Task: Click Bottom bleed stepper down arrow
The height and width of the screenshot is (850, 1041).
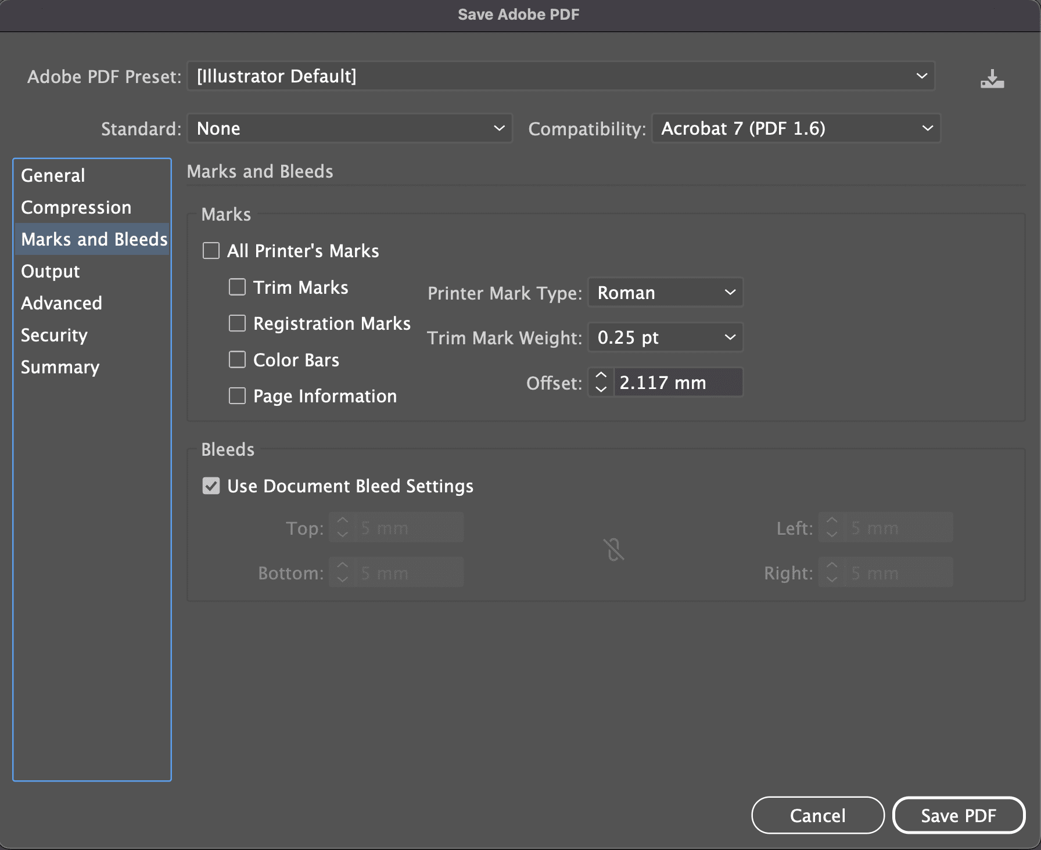Action: pos(343,579)
